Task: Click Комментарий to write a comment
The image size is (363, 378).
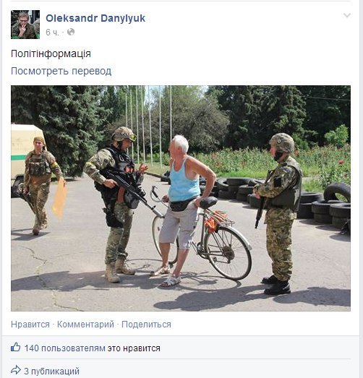Action: click(85, 325)
